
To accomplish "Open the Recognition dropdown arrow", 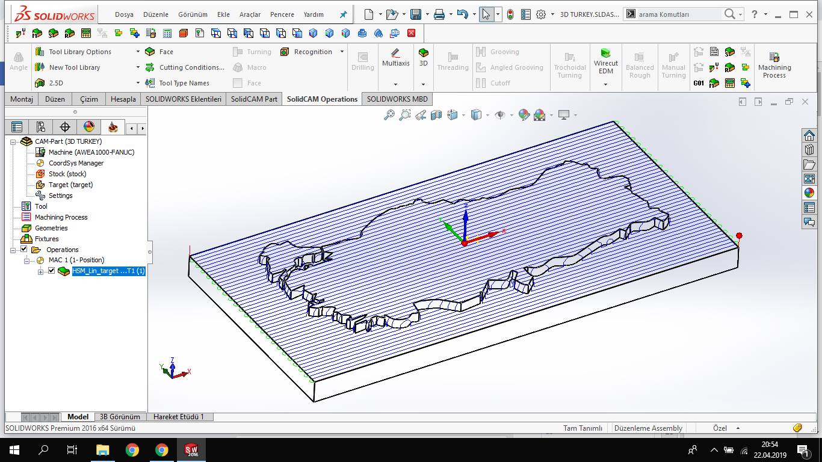I will coord(342,52).
